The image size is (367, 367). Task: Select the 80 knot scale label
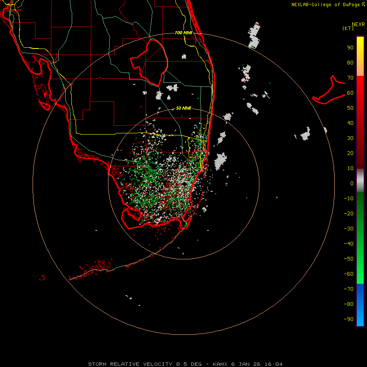tap(350, 63)
